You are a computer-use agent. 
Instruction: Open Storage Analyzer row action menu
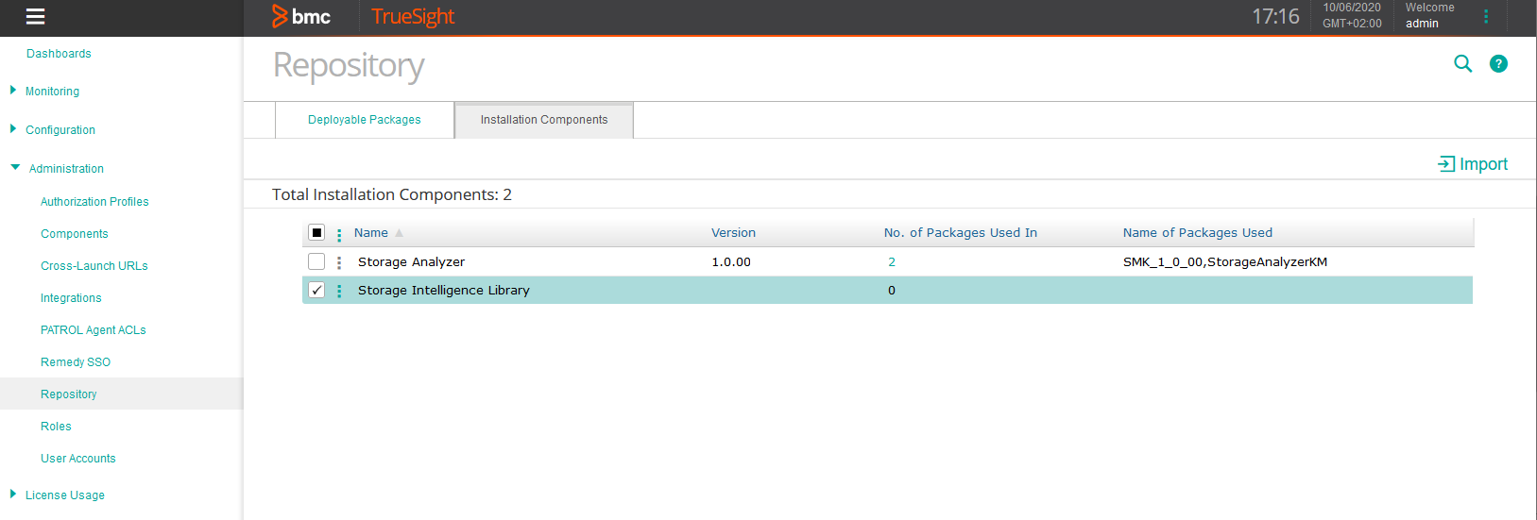339,262
